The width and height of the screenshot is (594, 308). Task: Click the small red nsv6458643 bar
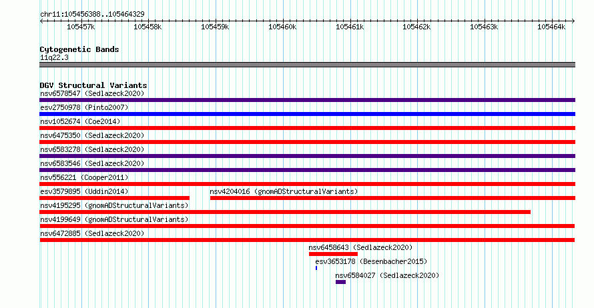(x=333, y=254)
